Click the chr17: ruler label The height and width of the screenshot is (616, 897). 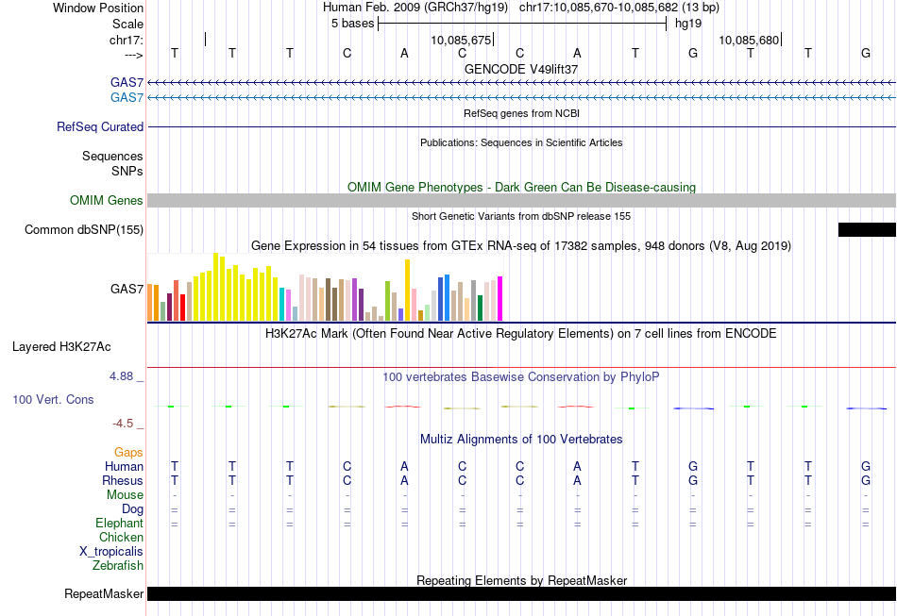pos(127,40)
